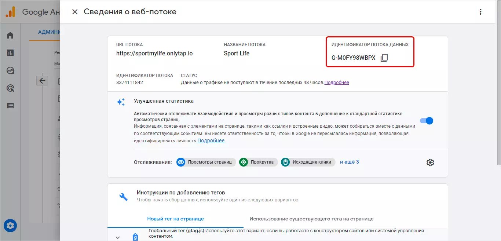Open the three-dot more options menu
Image resolution: width=501 pixels, height=241 pixels.
click(x=480, y=12)
